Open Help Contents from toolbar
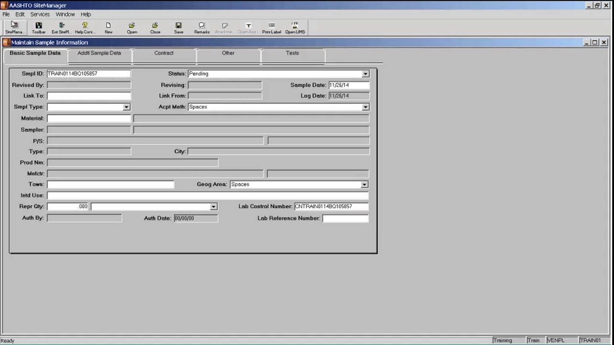Screen dimensions: 614x345 click(x=85, y=28)
